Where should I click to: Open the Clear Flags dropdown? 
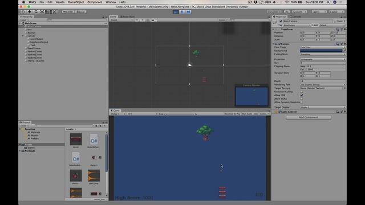[323, 47]
